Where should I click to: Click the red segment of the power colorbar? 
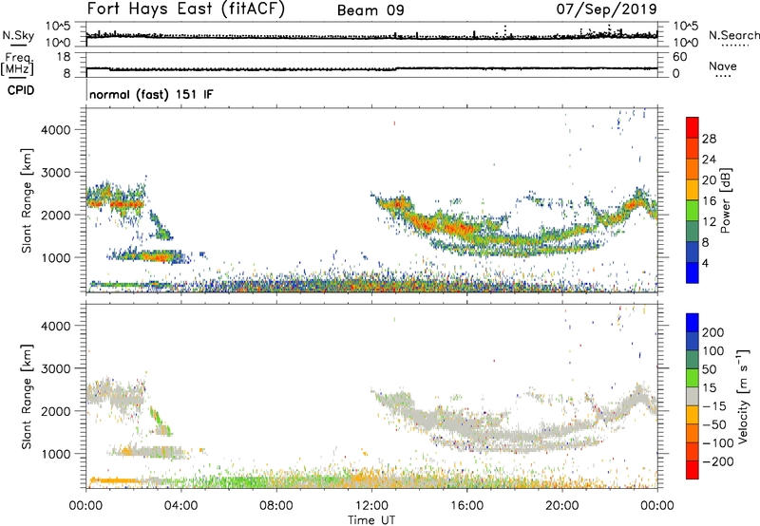[x=693, y=128]
